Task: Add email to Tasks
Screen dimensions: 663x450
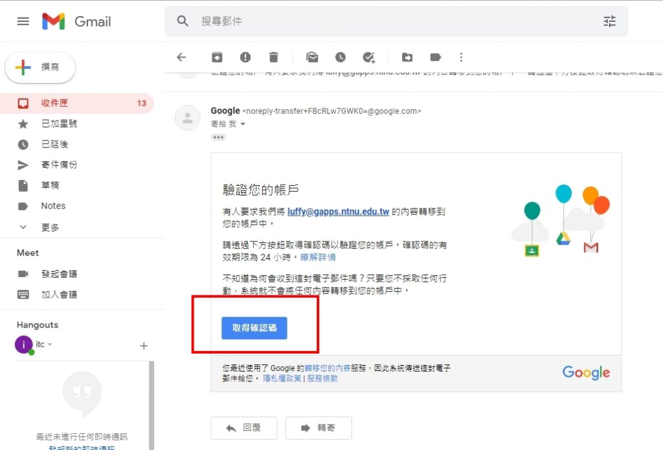Action: click(368, 57)
